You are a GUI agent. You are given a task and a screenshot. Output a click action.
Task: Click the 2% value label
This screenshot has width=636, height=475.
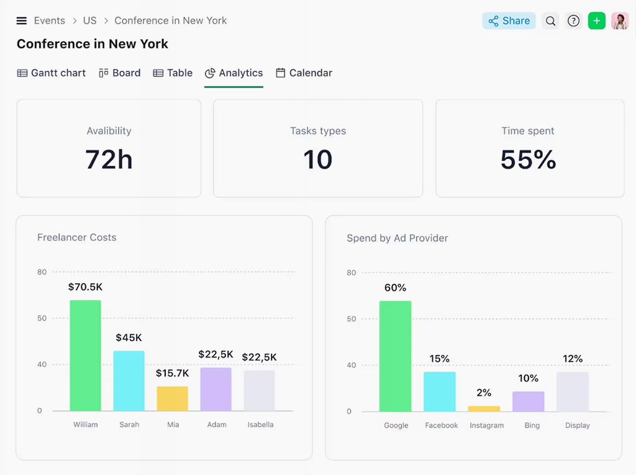[484, 392]
